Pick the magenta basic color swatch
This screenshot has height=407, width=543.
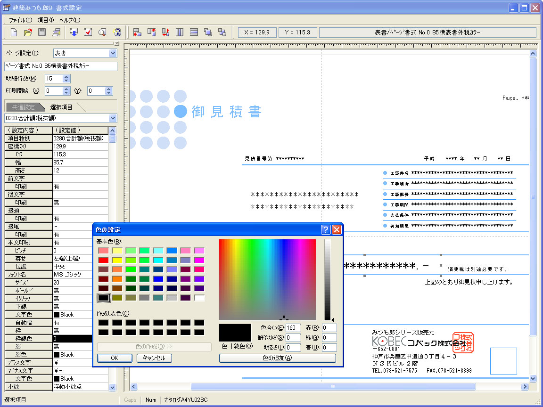(x=199, y=260)
